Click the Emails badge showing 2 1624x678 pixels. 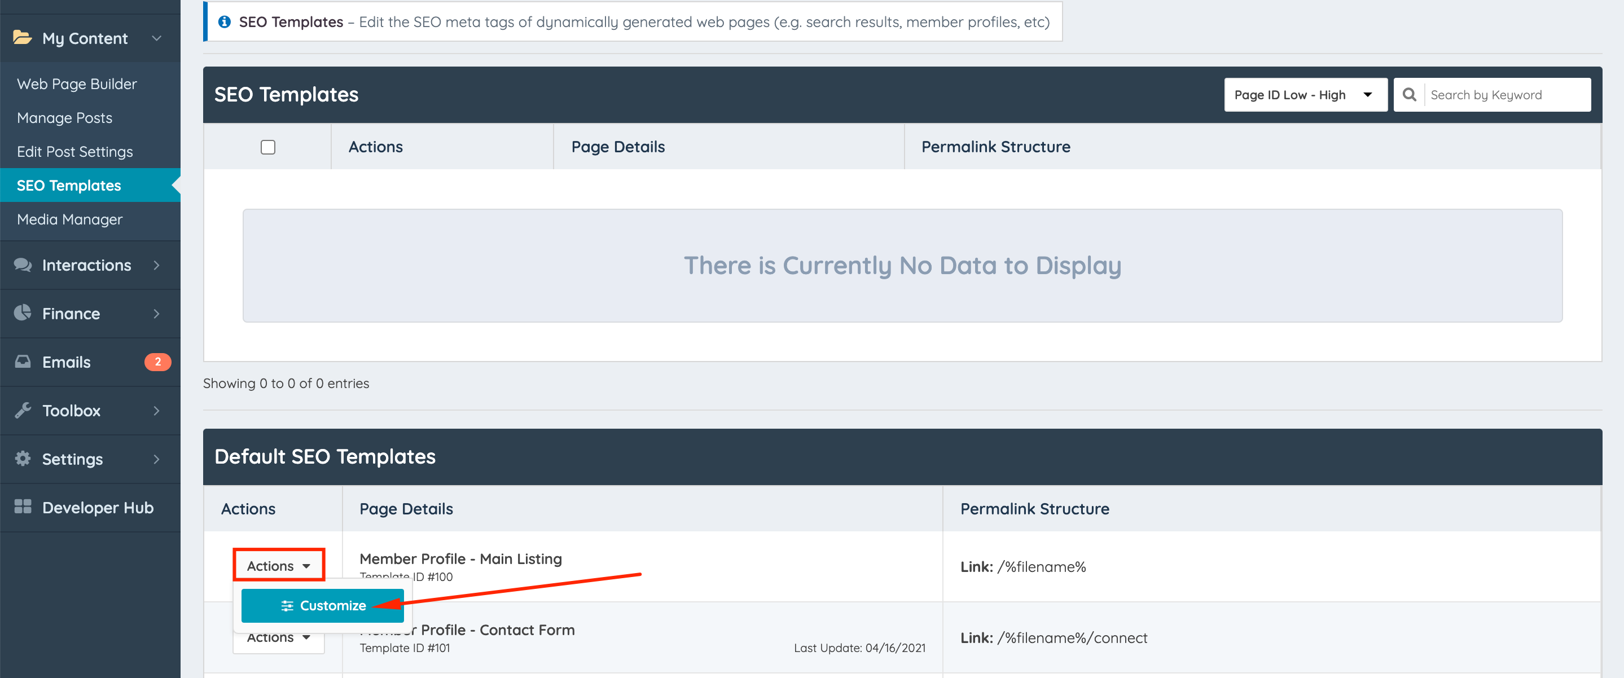pos(157,362)
